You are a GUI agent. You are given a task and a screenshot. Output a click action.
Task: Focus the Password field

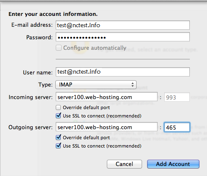[123, 37]
